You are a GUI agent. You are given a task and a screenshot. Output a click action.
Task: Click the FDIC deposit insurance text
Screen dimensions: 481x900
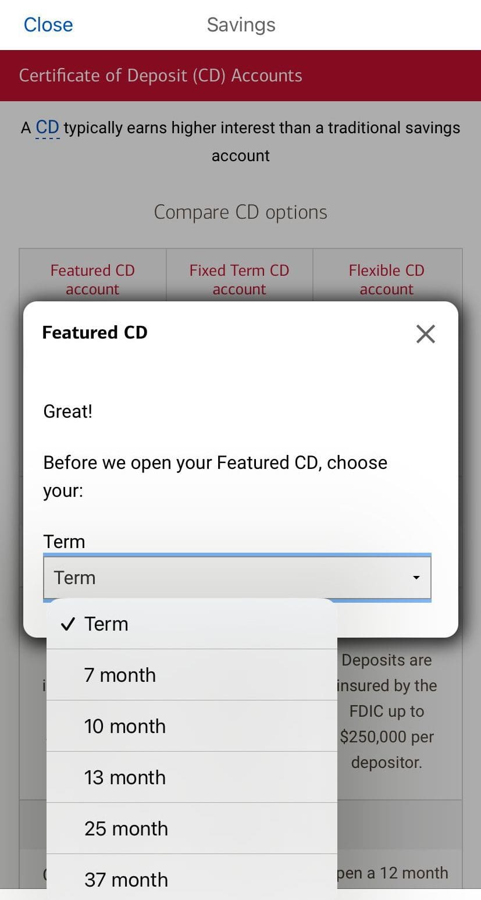(386, 711)
